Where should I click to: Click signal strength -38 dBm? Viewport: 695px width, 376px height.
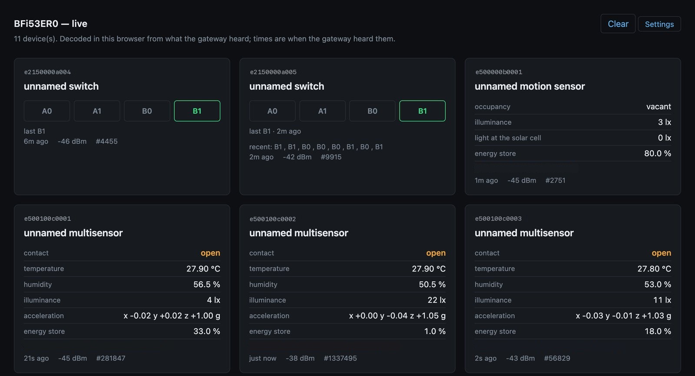tap(300, 358)
